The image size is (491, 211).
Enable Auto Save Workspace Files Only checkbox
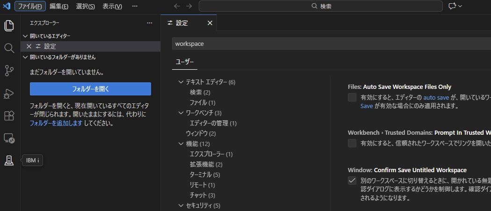coord(352,97)
